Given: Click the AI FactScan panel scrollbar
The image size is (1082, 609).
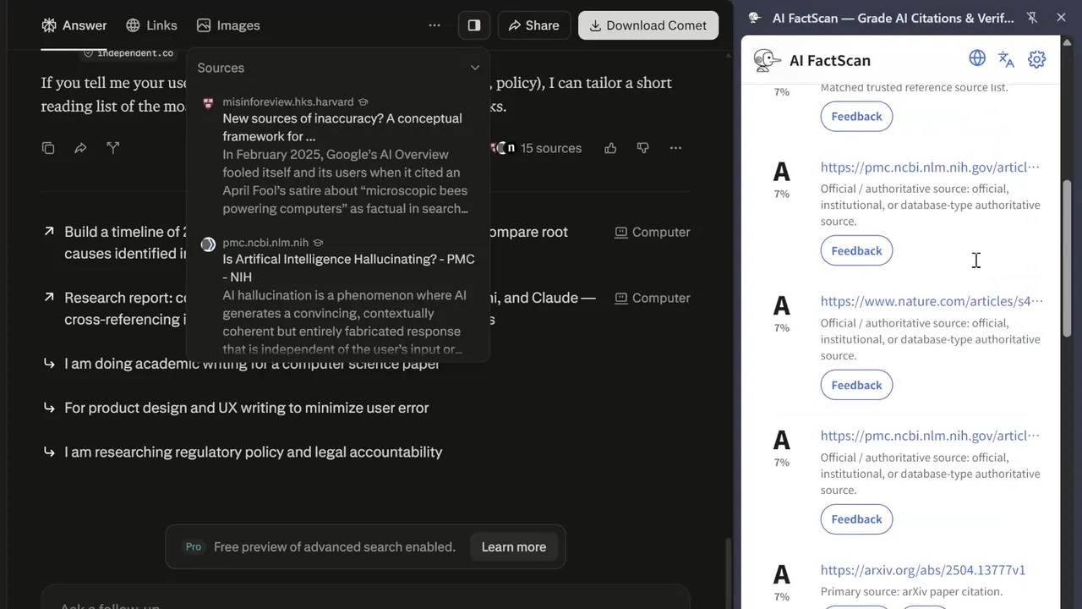Looking at the screenshot, I should point(1067,258).
